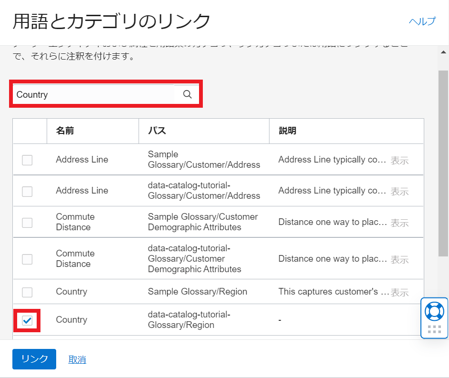
Task: Select Commute Distance in data-catalog-tutorial-Glossary row
Action: [27, 259]
